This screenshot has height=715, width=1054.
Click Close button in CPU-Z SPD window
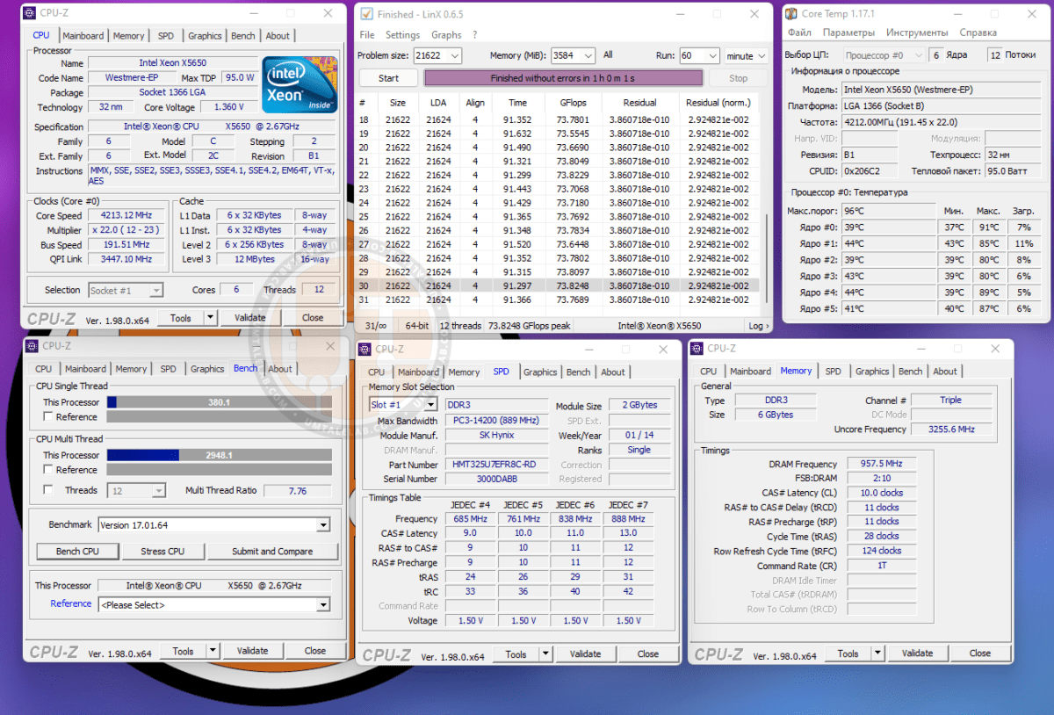pos(648,654)
